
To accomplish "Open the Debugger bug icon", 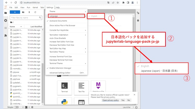I will point(138,20).
